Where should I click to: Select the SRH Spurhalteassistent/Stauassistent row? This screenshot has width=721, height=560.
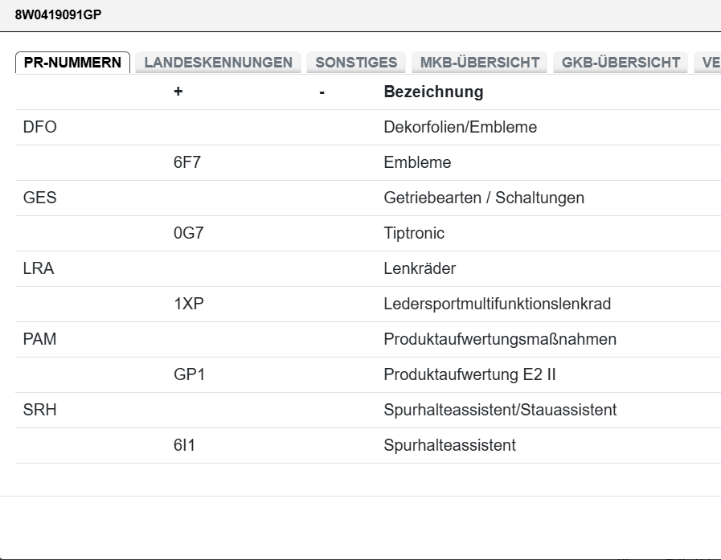tap(368, 411)
